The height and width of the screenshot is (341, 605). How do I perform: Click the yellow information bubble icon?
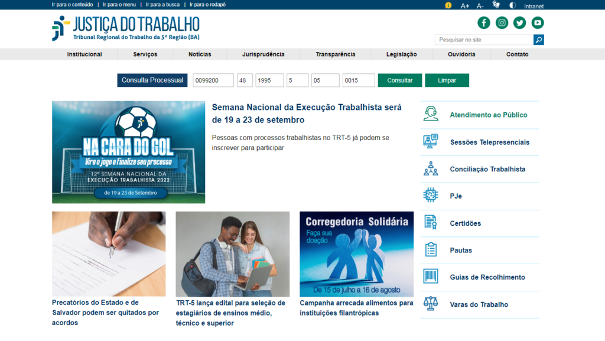(x=448, y=5)
